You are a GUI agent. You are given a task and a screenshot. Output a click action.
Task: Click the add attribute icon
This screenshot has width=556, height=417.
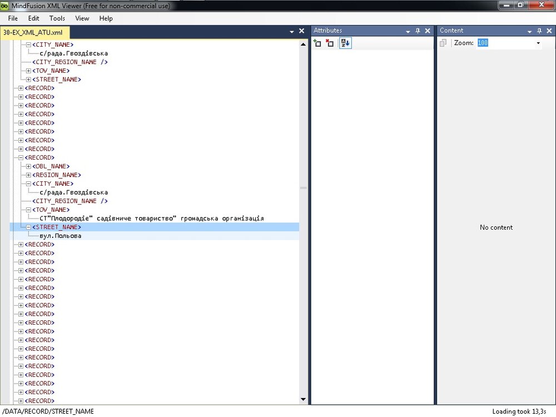317,43
